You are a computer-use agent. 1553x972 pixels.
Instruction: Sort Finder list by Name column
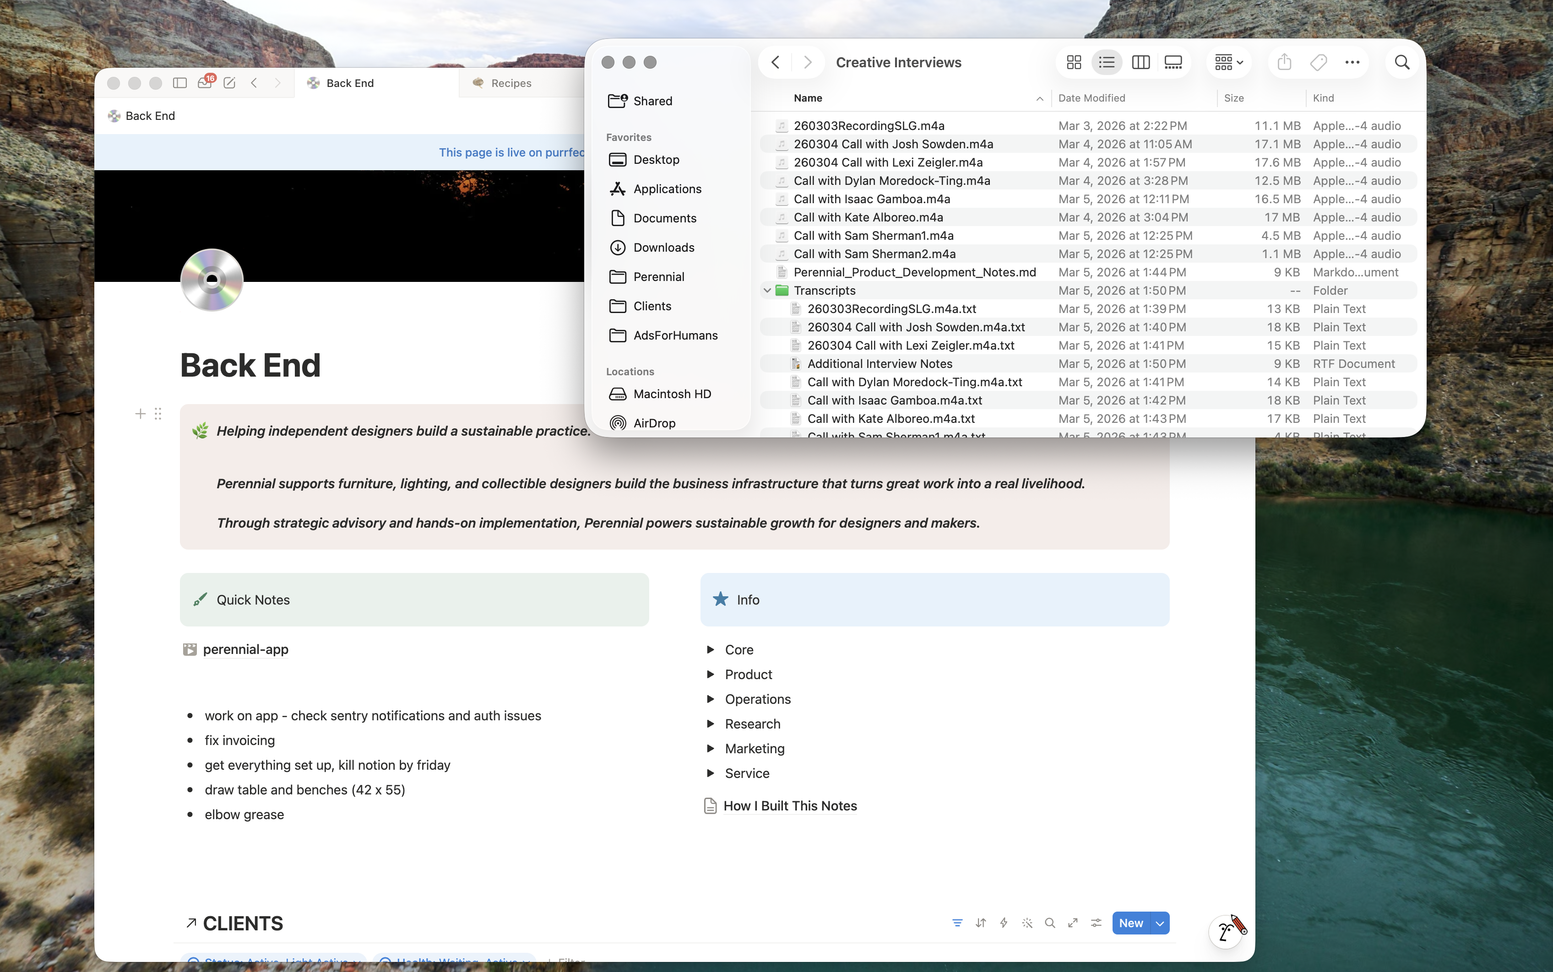(x=808, y=98)
